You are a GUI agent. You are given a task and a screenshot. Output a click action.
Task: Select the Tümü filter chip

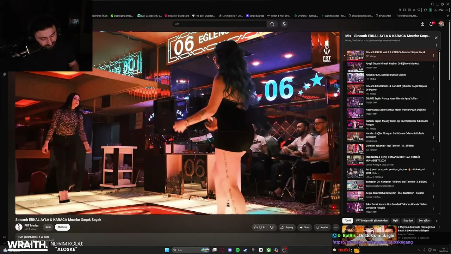click(x=347, y=220)
